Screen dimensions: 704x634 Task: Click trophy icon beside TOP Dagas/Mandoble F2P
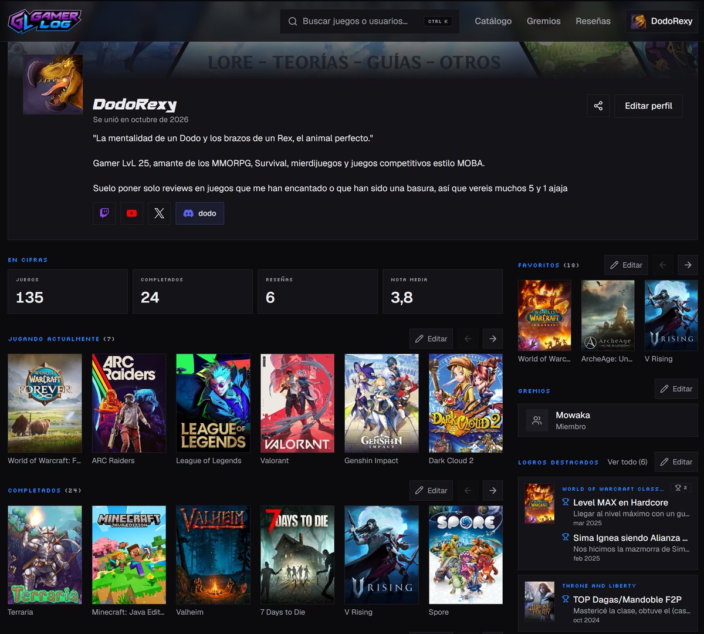(566, 599)
